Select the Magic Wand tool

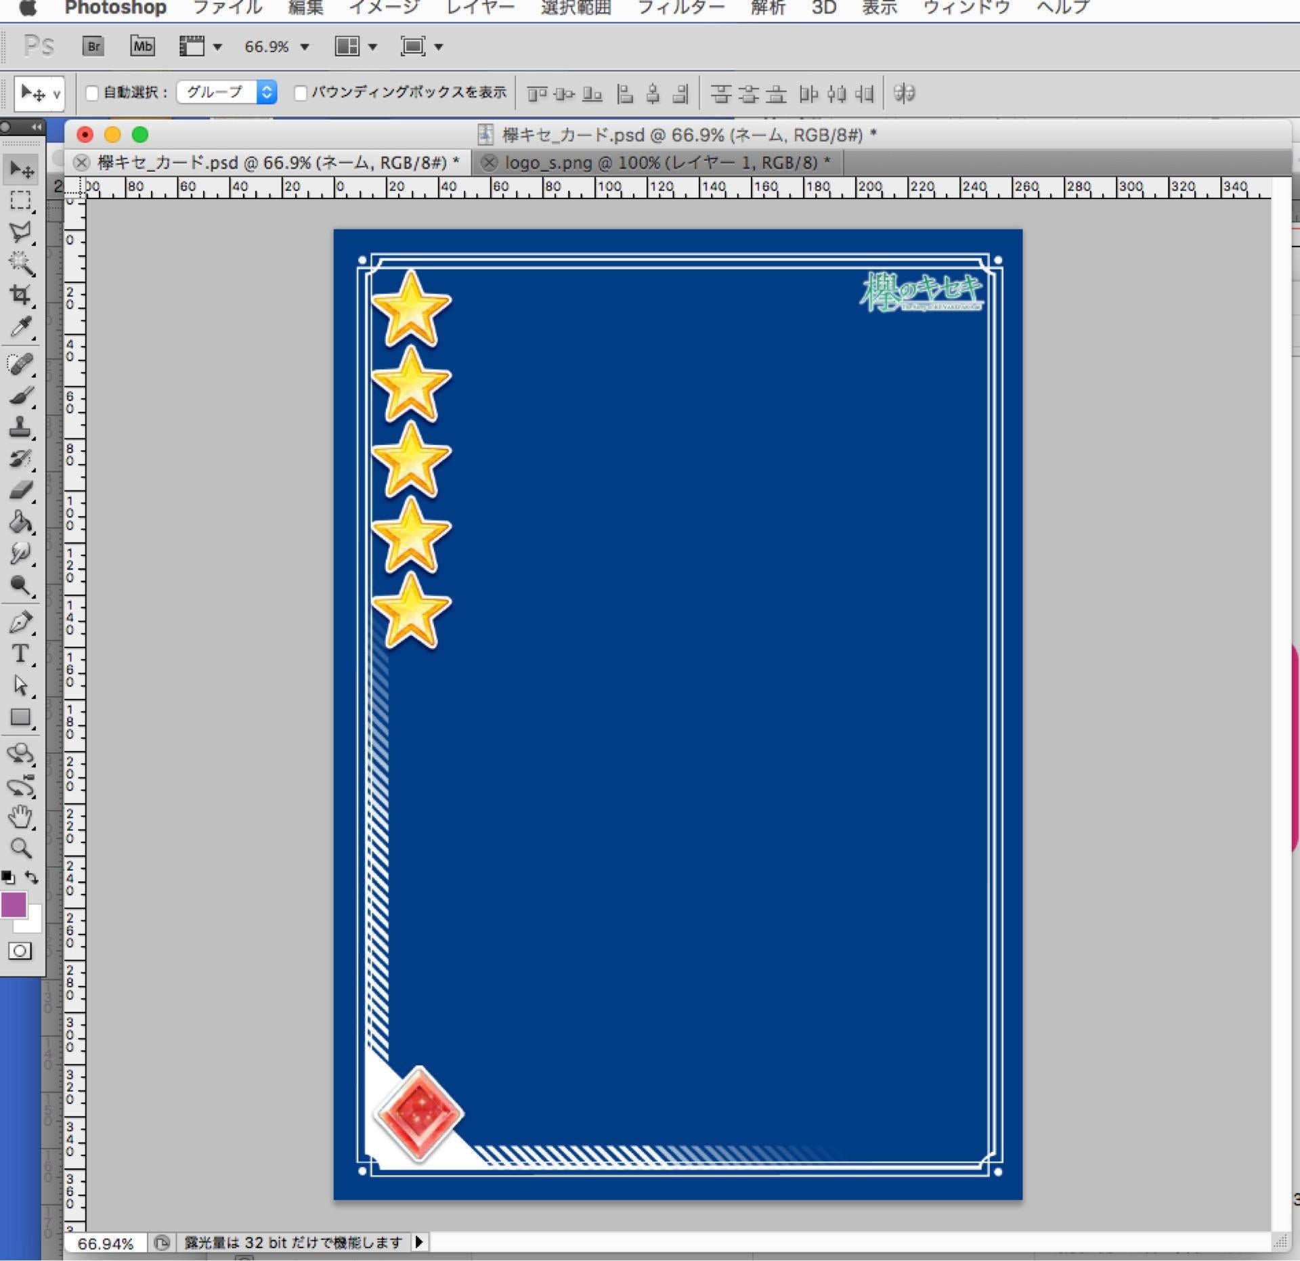coord(21,263)
